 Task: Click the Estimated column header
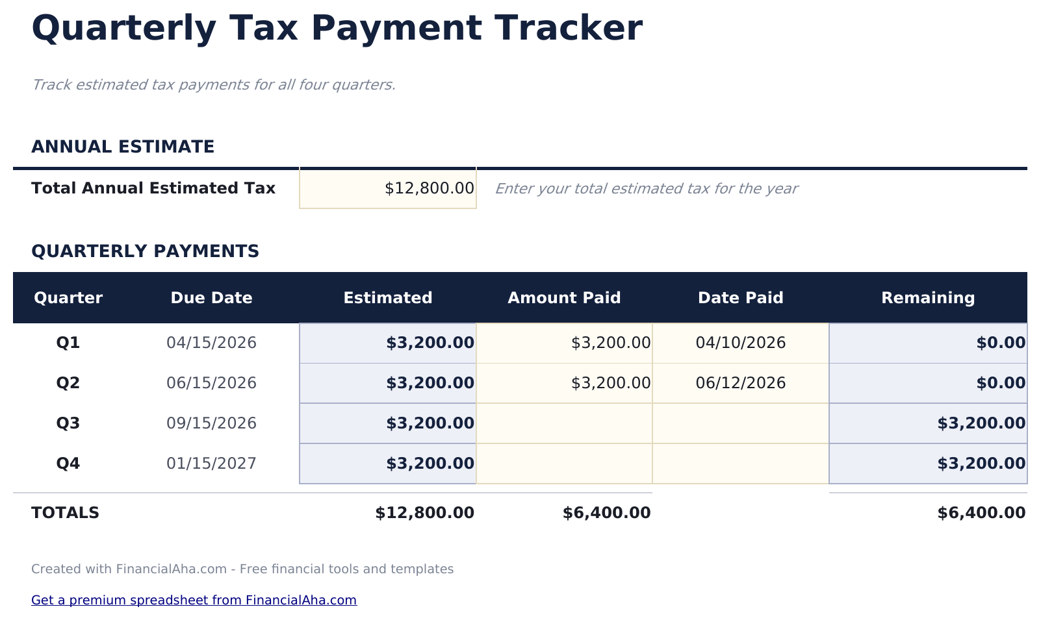[x=387, y=298]
